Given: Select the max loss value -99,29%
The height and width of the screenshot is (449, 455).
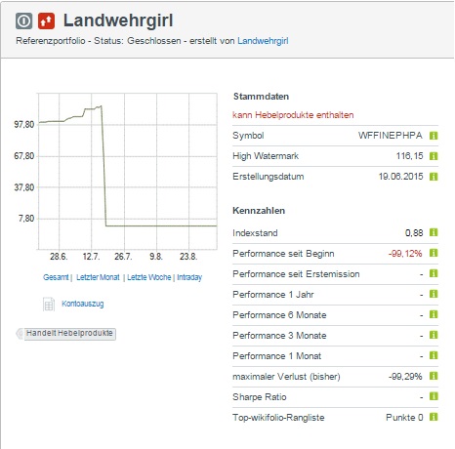Looking at the screenshot, I should click(x=405, y=377).
